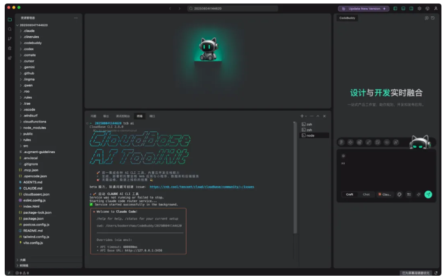Maximize the terminal panel with the caret

(x=318, y=116)
